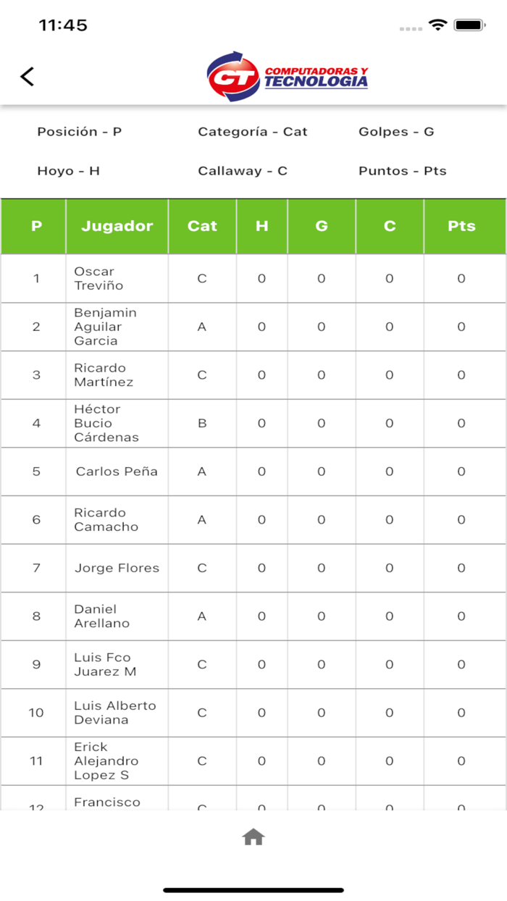Tap the back arrow to return

point(28,75)
